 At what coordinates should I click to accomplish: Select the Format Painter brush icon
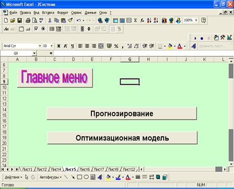tap(71, 20)
